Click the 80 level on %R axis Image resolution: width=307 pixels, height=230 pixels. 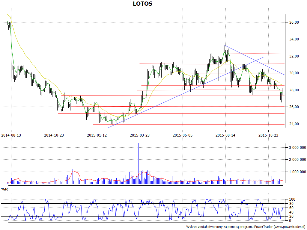[x=291, y=204]
